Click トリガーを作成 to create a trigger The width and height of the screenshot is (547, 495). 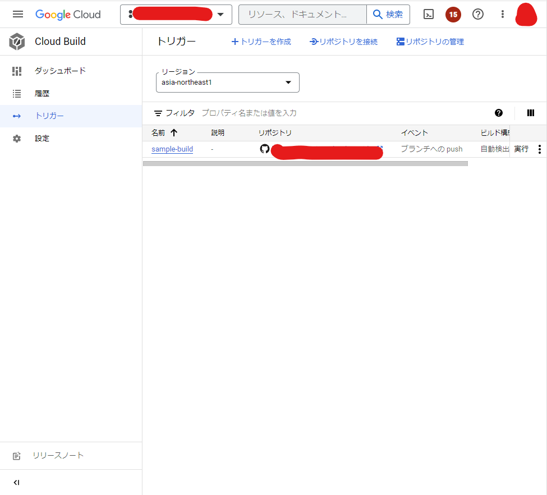pos(261,41)
